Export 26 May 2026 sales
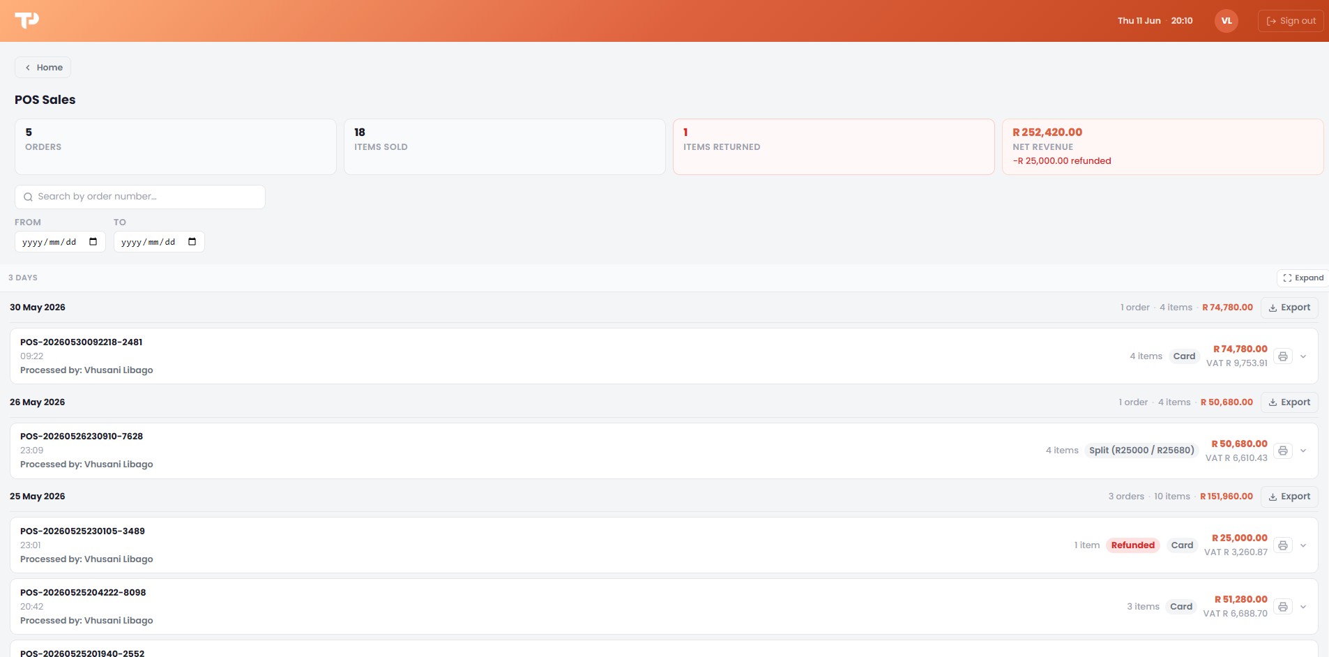This screenshot has height=657, width=1329. tap(1289, 402)
